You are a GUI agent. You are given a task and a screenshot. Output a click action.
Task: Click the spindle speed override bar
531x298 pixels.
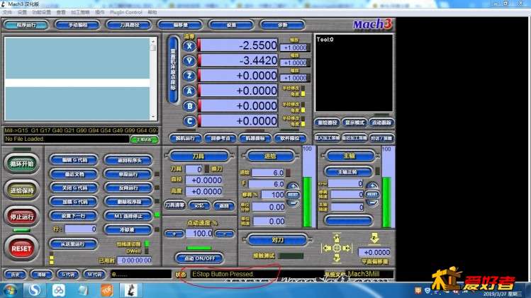(387, 187)
